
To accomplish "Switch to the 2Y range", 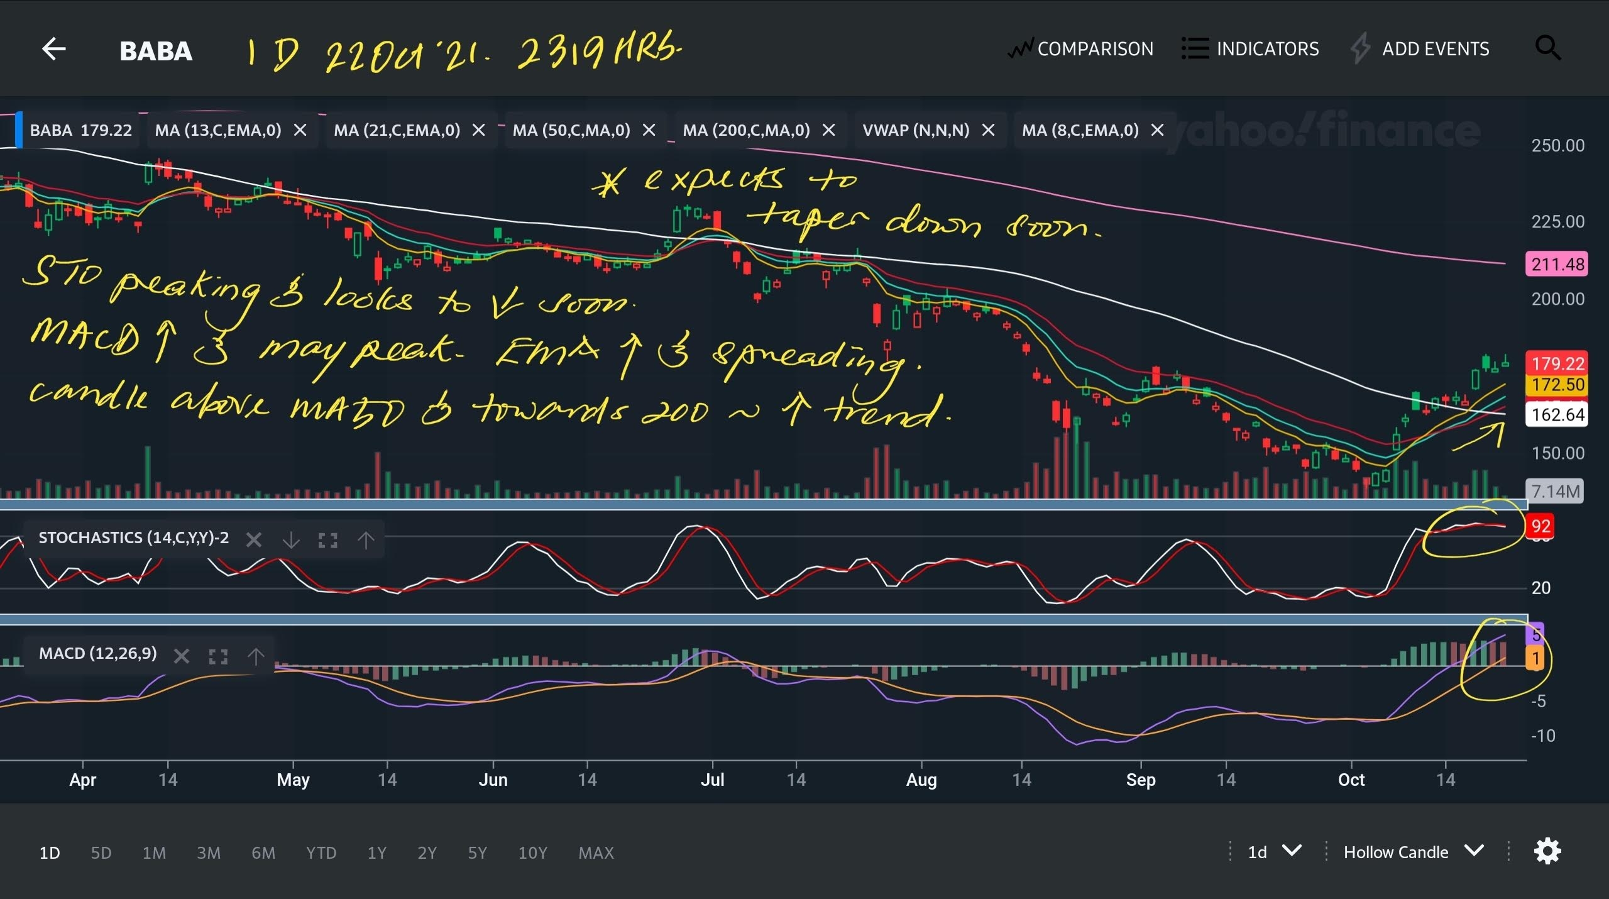I will coord(427,852).
